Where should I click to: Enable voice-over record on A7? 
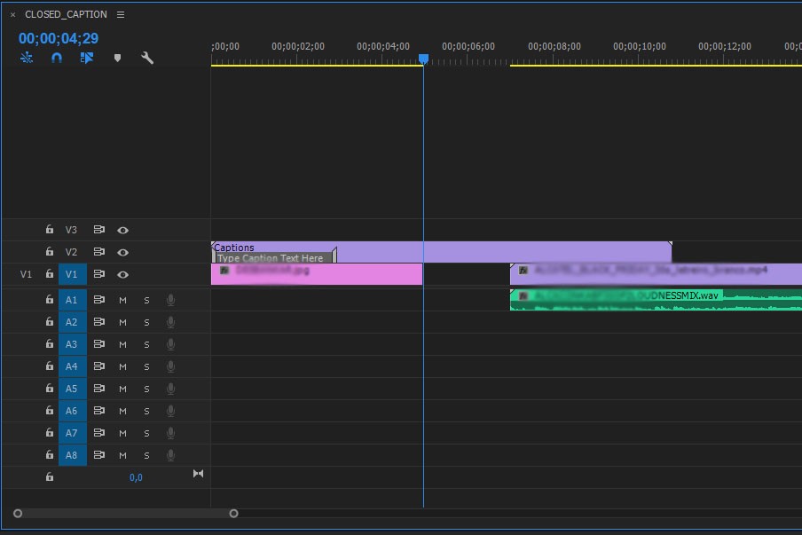pyautogui.click(x=171, y=433)
